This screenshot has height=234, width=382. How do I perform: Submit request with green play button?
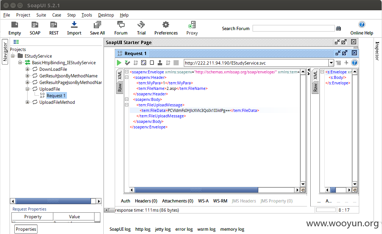click(x=119, y=63)
